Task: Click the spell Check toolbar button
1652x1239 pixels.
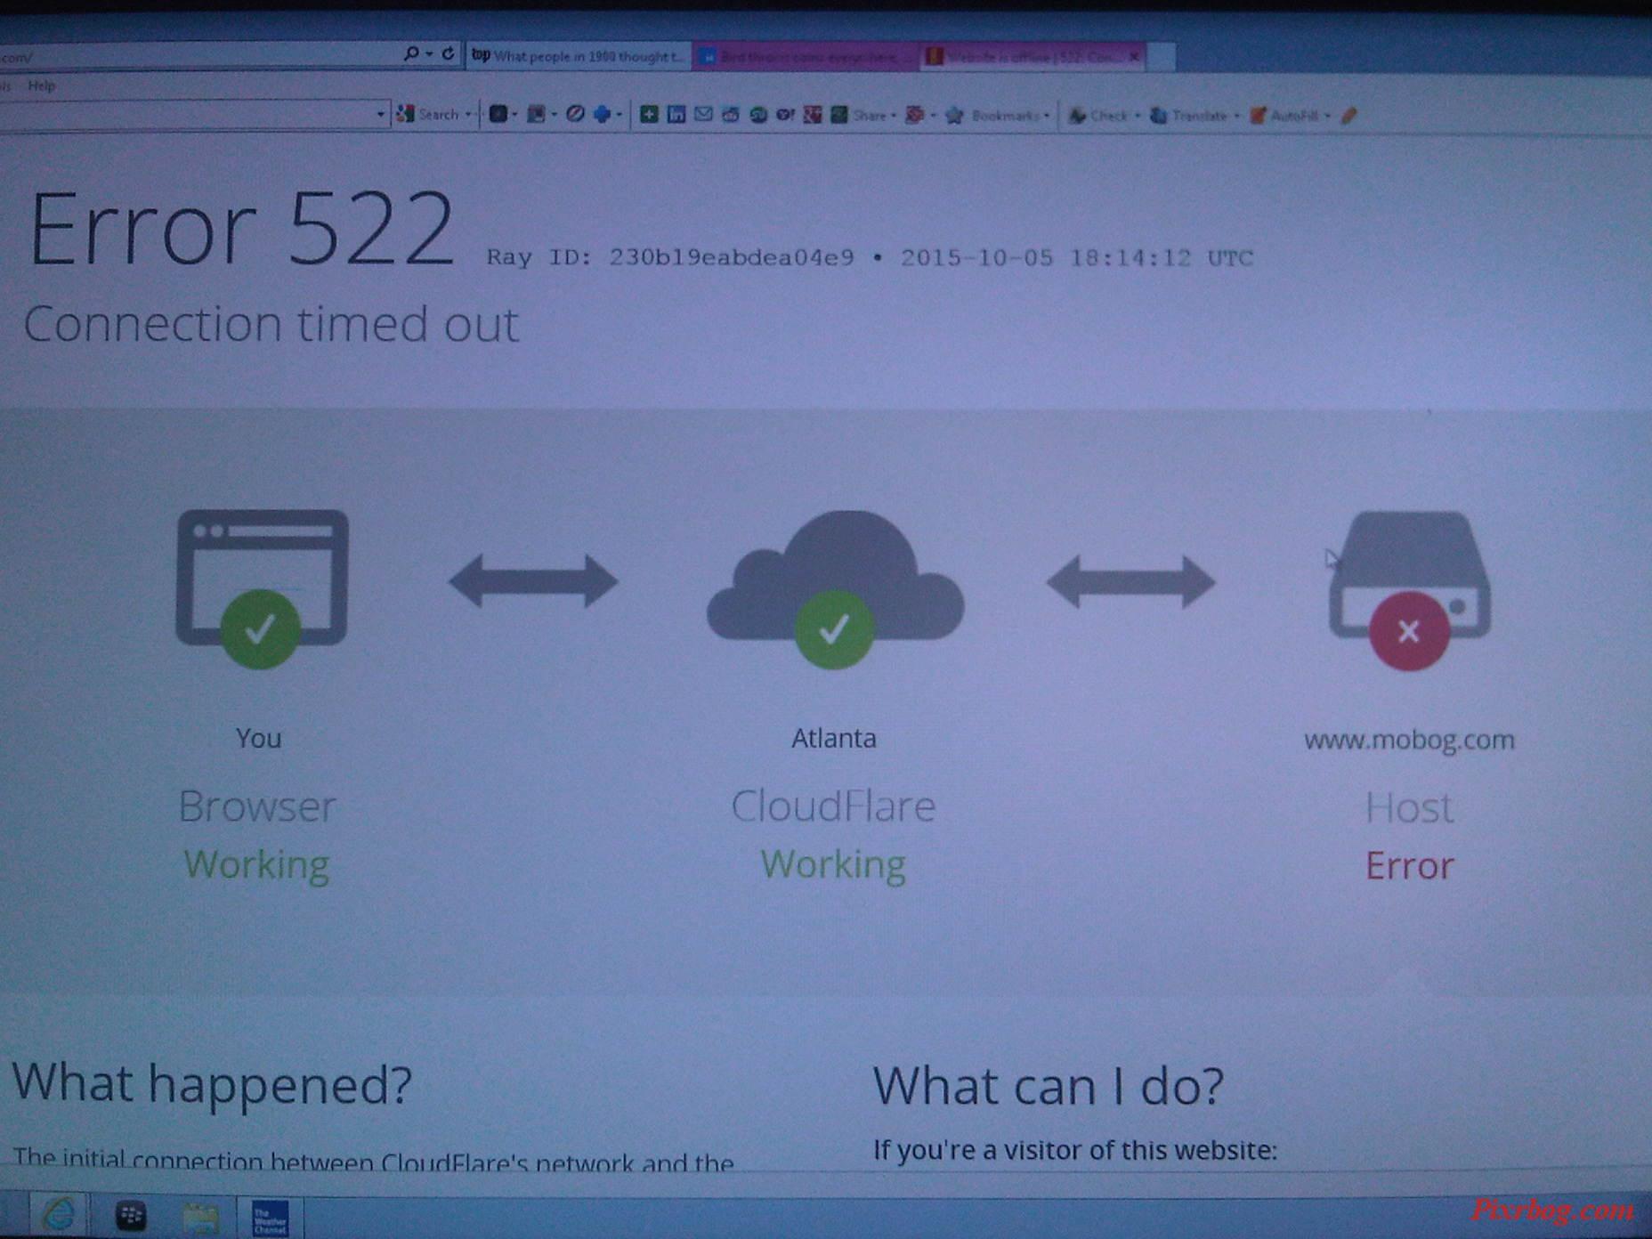Action: (x=1098, y=116)
